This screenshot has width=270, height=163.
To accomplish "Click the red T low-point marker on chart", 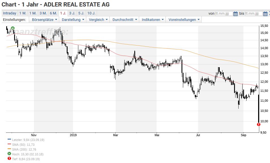I will tap(258, 125).
